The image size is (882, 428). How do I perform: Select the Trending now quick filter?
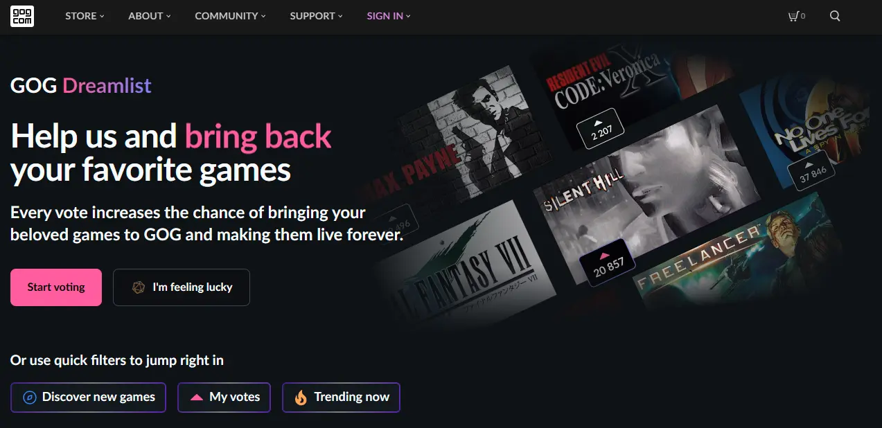pyautogui.click(x=341, y=398)
